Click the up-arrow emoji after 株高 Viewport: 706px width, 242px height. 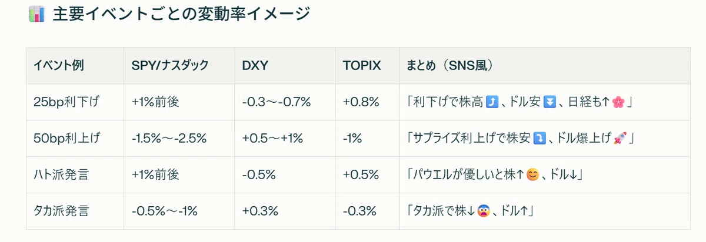(x=493, y=102)
